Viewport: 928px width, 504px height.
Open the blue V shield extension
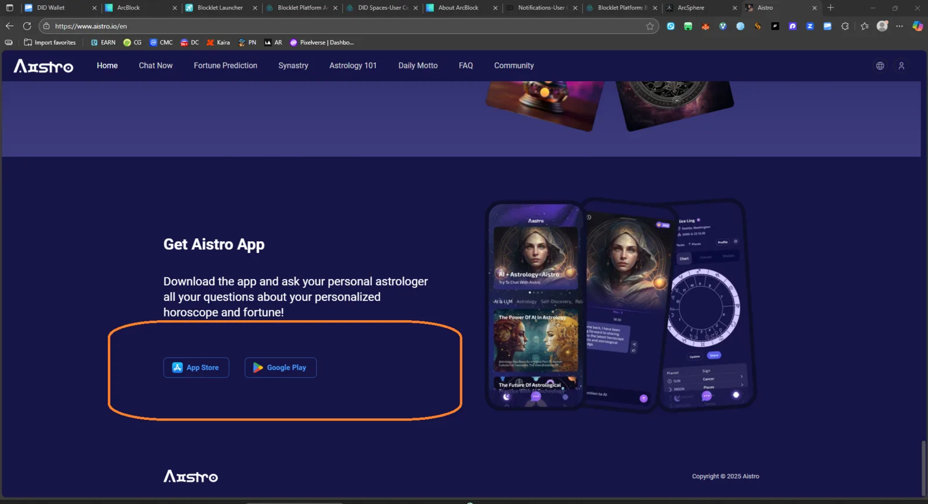[x=723, y=26]
